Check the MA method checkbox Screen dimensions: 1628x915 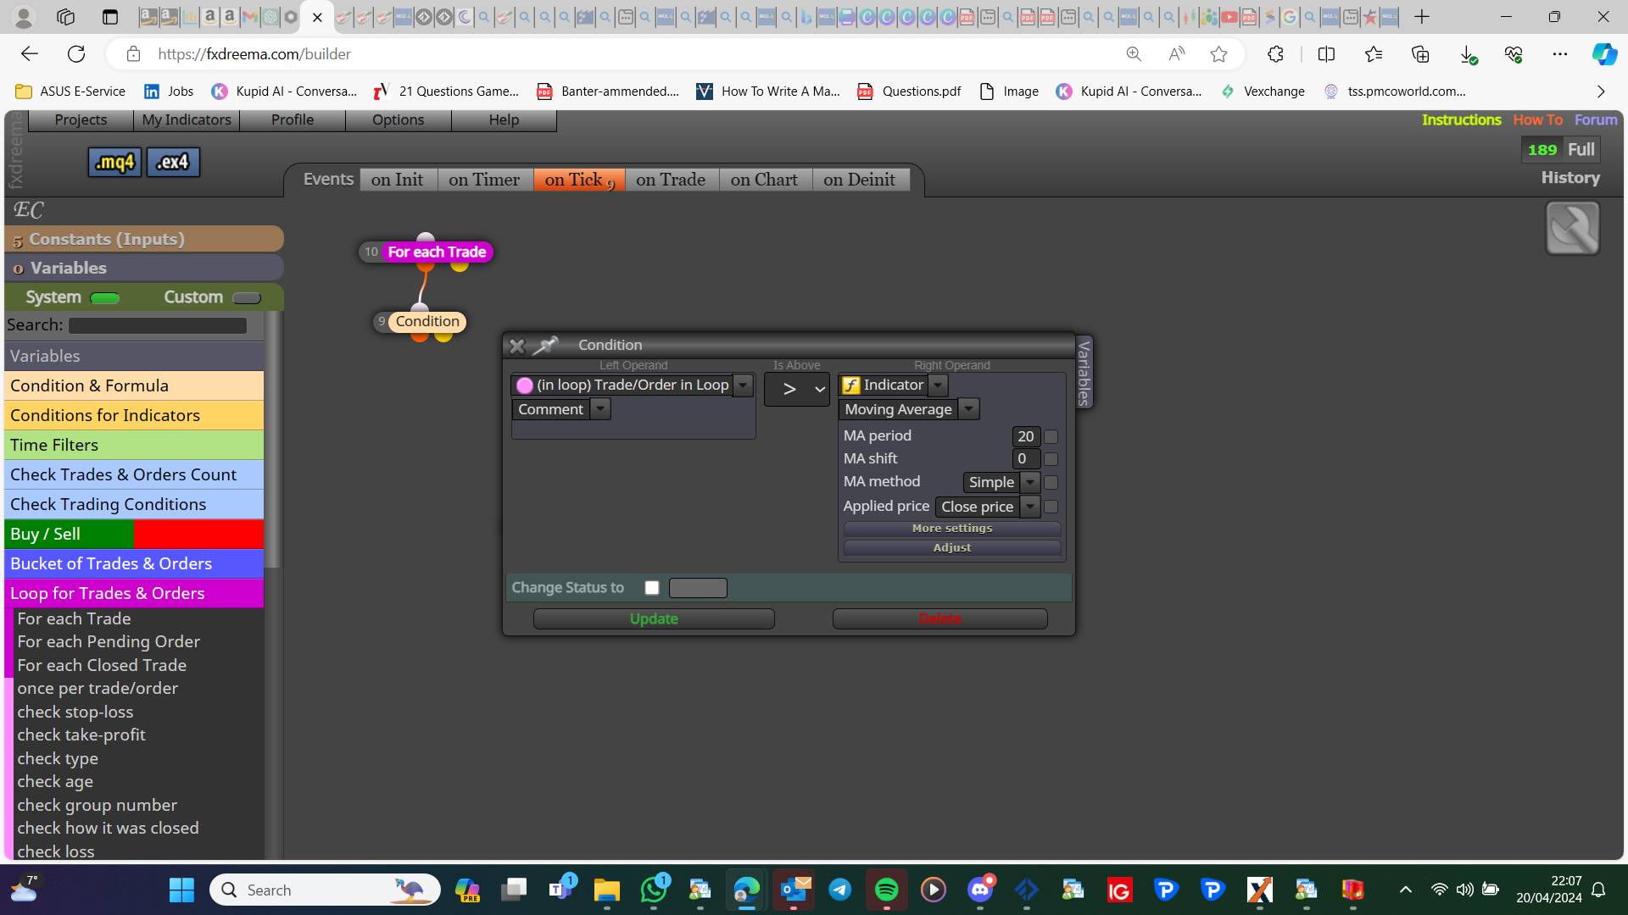point(1051,482)
